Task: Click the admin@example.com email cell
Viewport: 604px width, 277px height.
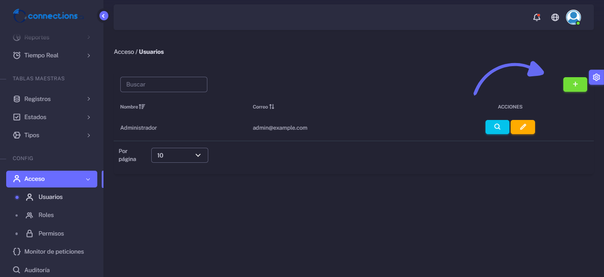Action: click(280, 128)
